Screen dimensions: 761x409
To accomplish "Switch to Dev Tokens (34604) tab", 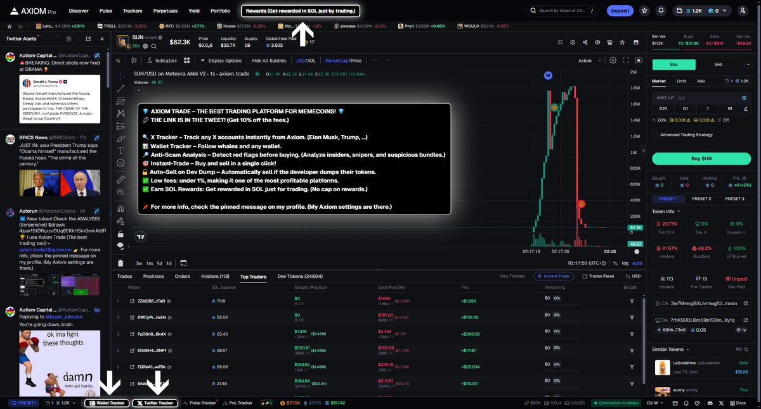I will point(300,276).
